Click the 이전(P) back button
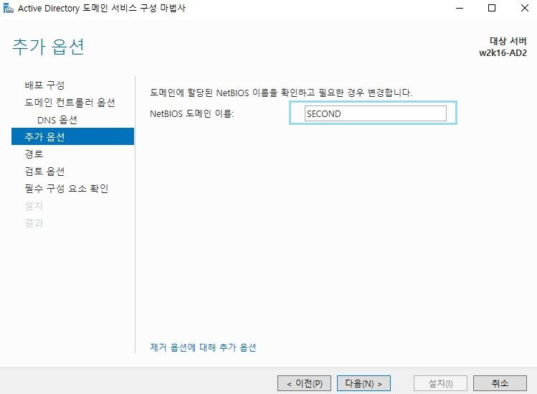537x394 pixels. click(304, 383)
